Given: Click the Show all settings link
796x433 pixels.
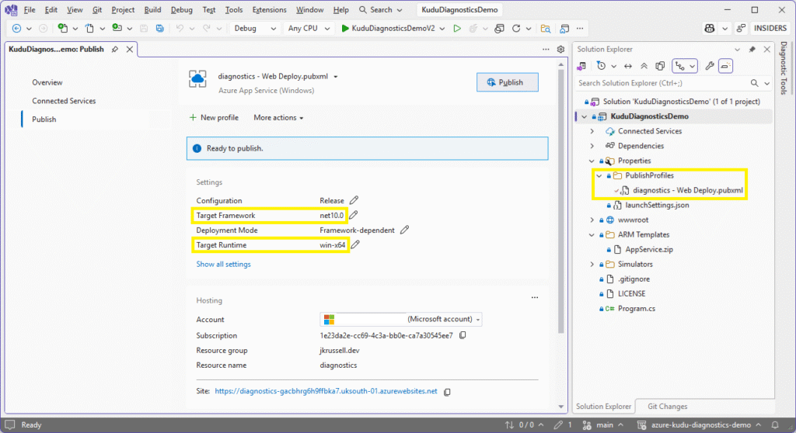Looking at the screenshot, I should tap(223, 264).
